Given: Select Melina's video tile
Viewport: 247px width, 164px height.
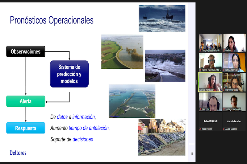Looking at the screenshot, I should point(234,43).
